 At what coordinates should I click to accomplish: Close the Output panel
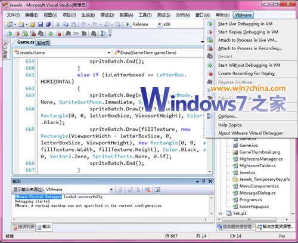(x=210, y=181)
